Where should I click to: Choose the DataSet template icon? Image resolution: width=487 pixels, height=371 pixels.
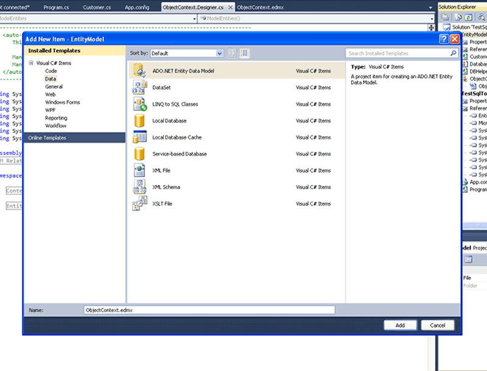coord(139,87)
